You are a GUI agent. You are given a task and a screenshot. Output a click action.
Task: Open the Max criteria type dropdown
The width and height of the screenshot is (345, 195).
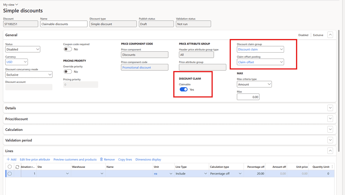click(254, 84)
